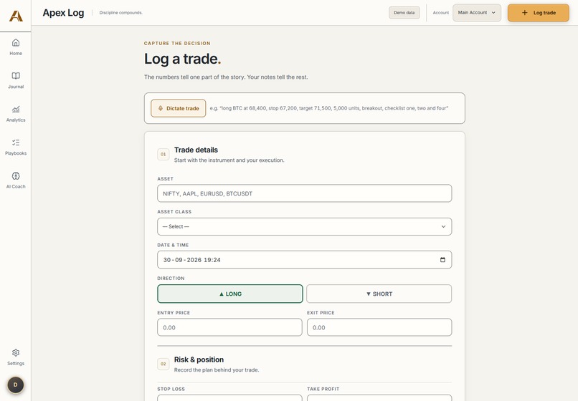This screenshot has height=401, width=578.
Task: Click the Exit Price field
Action: click(379, 327)
